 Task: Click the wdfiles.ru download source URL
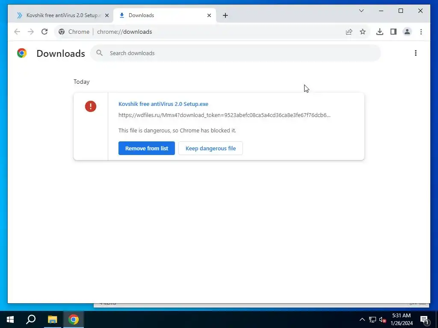224,115
